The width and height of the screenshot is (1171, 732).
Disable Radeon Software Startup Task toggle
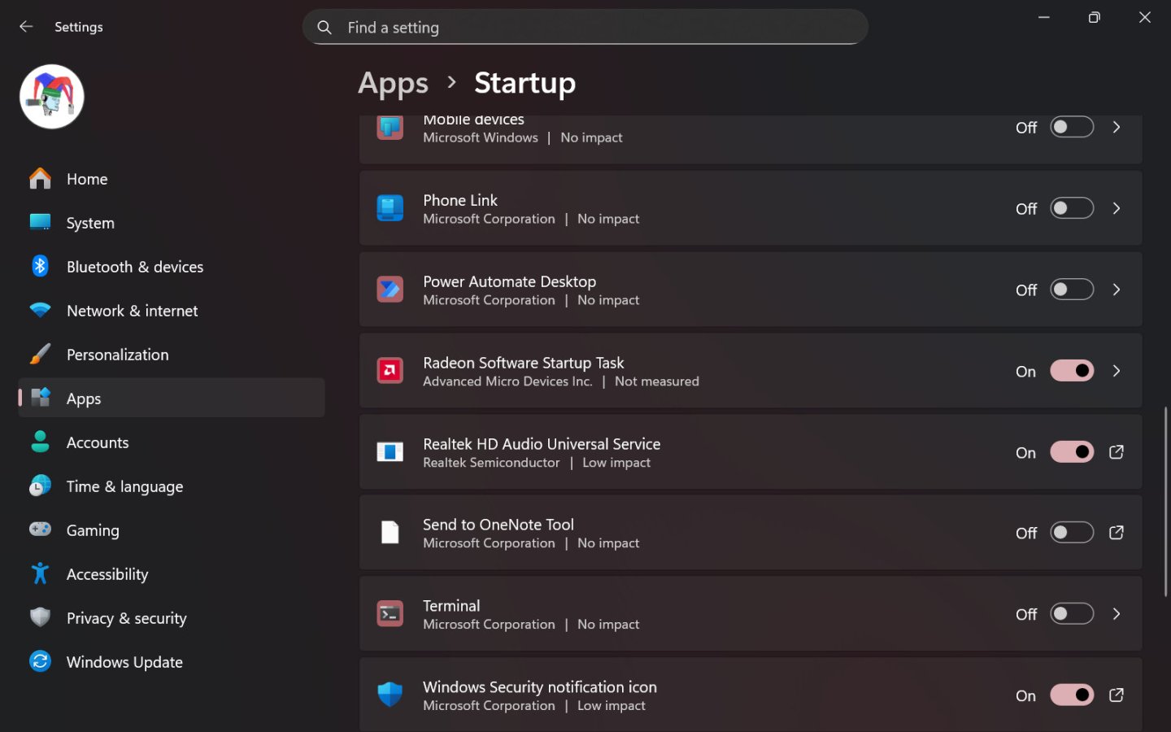[1071, 371]
